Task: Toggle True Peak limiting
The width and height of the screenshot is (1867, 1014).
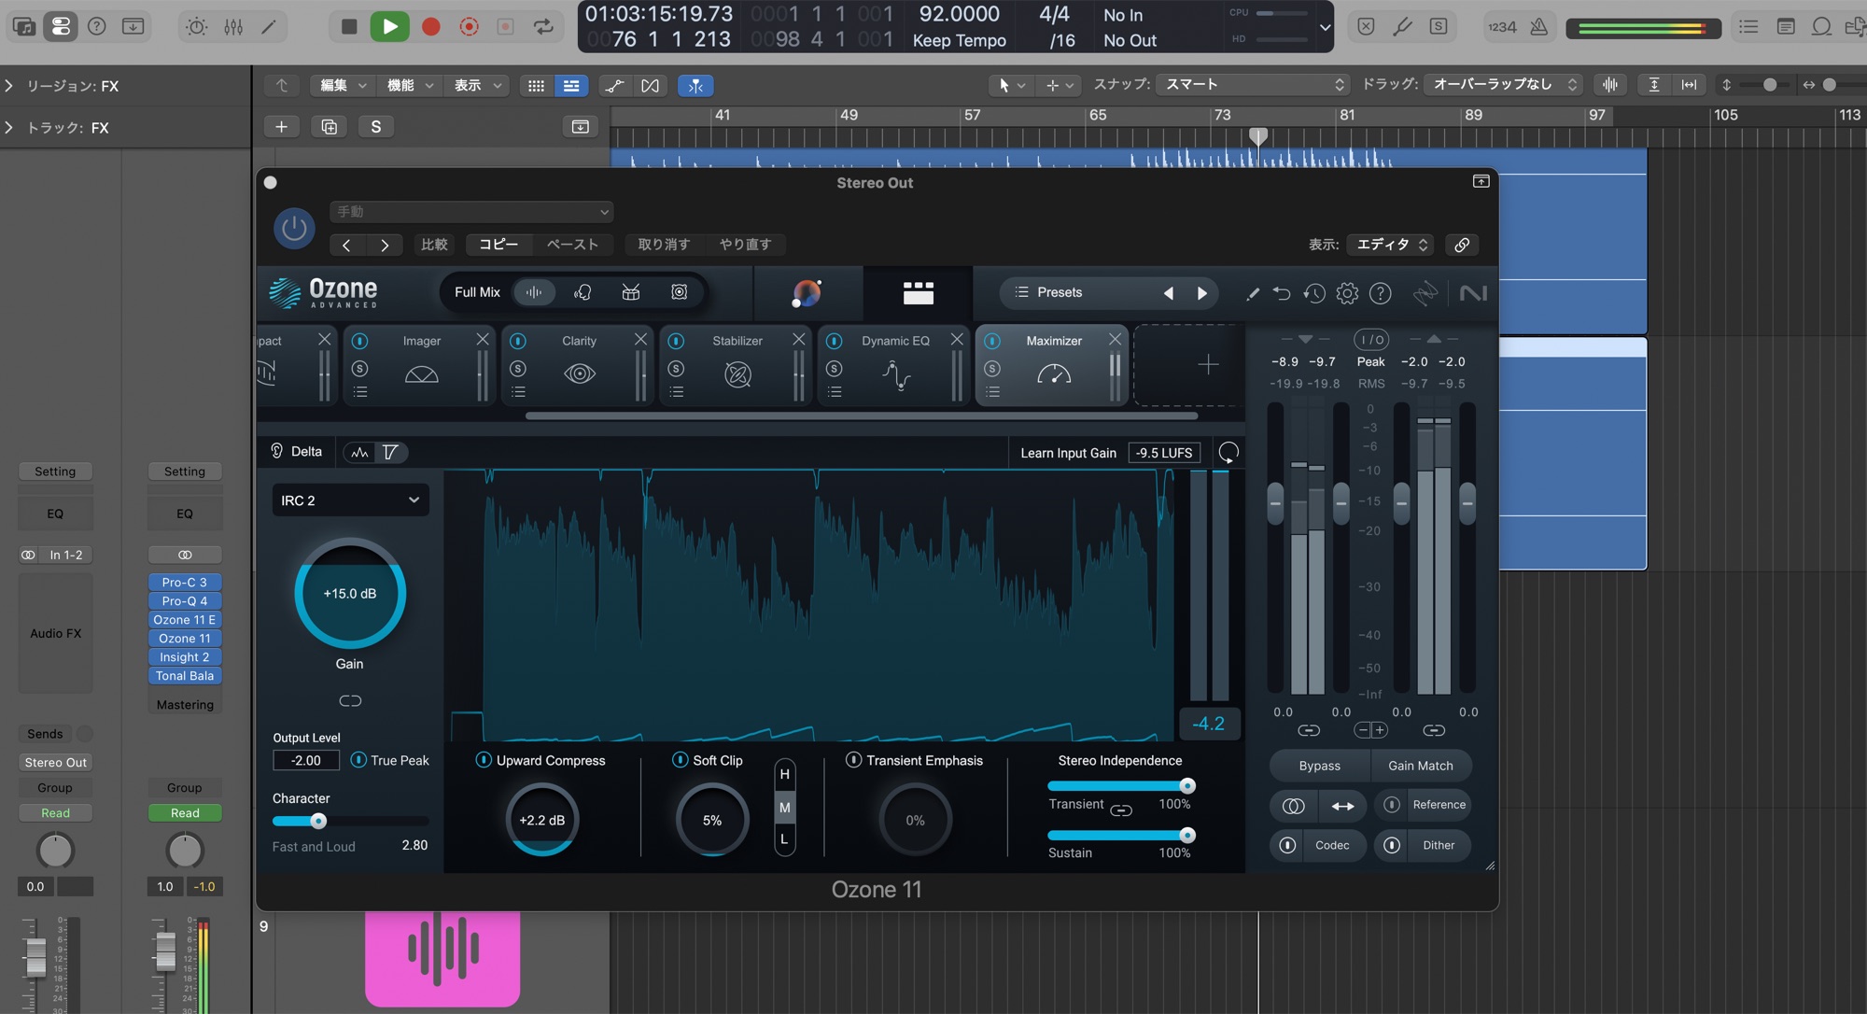Action: coord(358,760)
